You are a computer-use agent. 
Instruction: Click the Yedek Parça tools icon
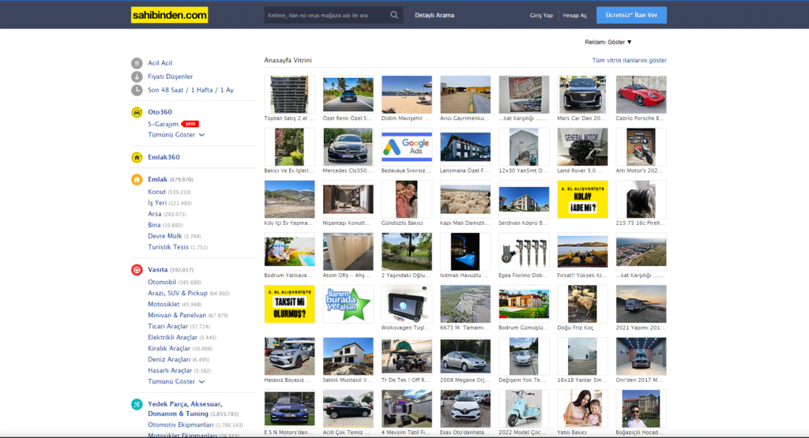pos(137,405)
